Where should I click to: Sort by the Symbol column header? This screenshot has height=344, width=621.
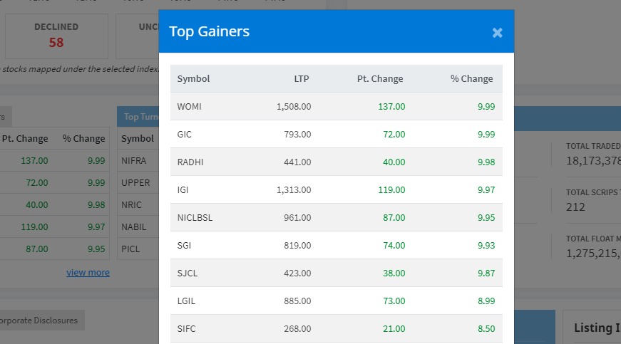click(x=193, y=78)
